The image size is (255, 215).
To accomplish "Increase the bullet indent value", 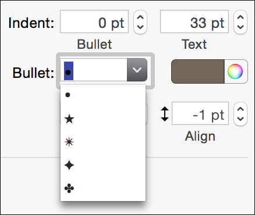I will pos(140,17).
